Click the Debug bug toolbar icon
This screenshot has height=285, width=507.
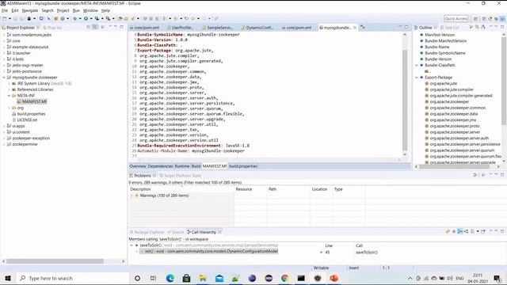point(74,19)
